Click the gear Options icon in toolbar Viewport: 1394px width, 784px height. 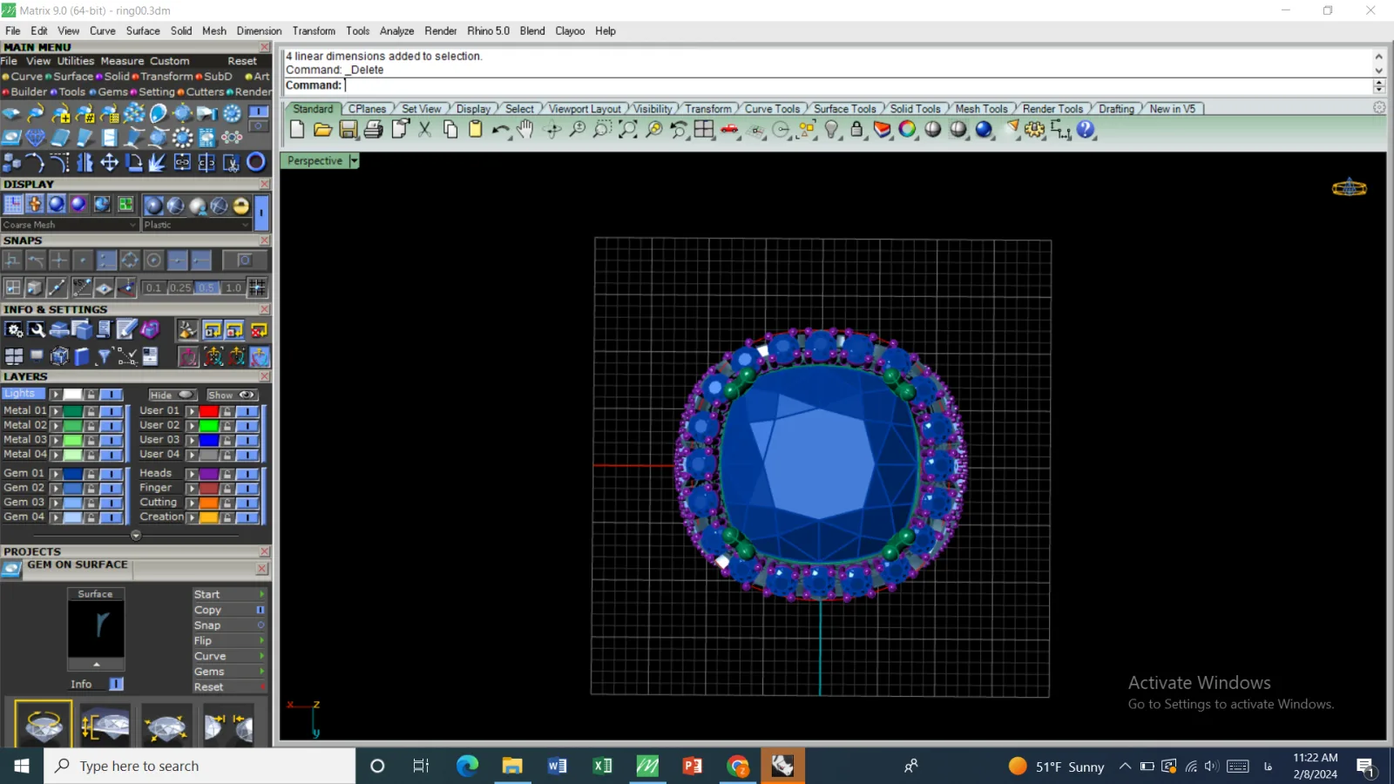pyautogui.click(x=1034, y=130)
